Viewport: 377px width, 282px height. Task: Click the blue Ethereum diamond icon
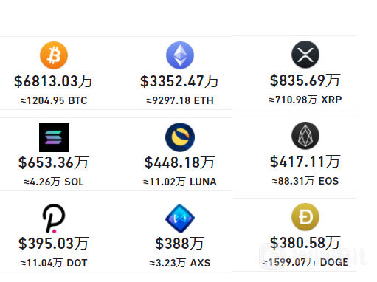tap(180, 55)
